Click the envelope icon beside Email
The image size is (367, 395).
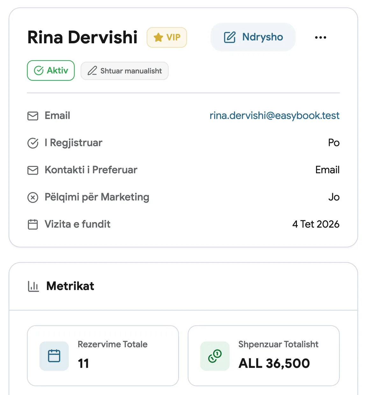pyautogui.click(x=33, y=116)
